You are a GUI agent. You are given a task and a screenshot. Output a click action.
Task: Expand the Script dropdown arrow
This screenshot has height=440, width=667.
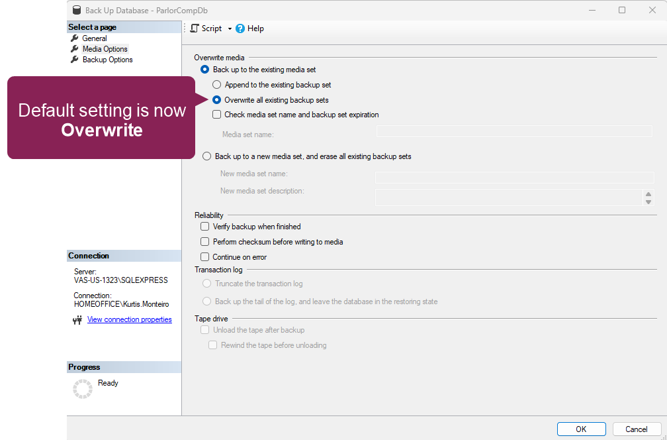(x=230, y=29)
